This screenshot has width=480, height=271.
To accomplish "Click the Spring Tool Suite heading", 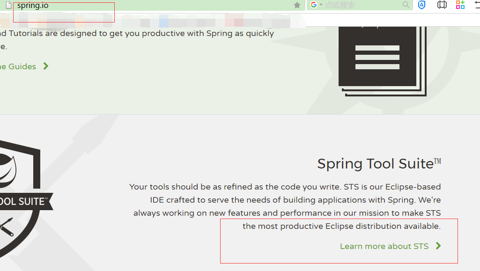I will (379, 164).
